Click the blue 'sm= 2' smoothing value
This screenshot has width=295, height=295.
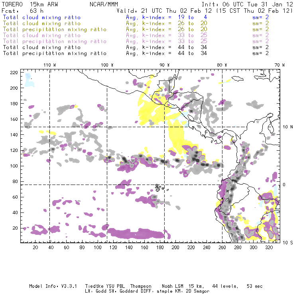(x=260, y=17)
